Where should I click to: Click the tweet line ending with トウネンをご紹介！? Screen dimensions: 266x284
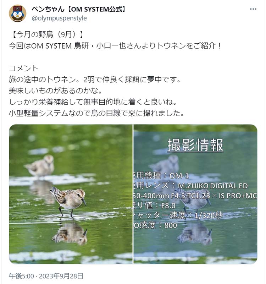115,46
